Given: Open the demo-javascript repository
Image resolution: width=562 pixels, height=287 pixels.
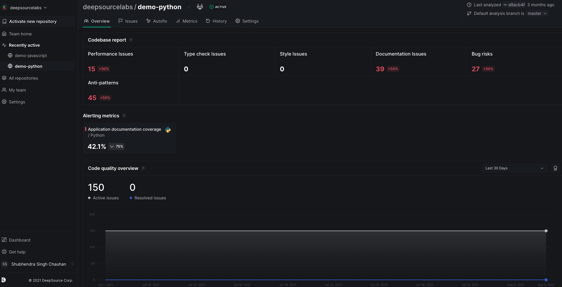Looking at the screenshot, I should [31, 56].
